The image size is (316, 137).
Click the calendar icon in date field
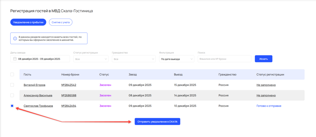(15, 59)
